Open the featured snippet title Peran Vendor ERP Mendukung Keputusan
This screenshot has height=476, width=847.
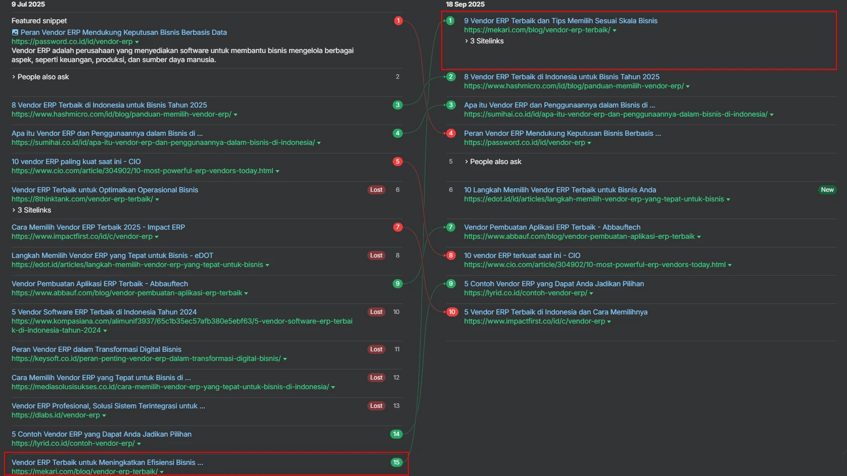124,32
